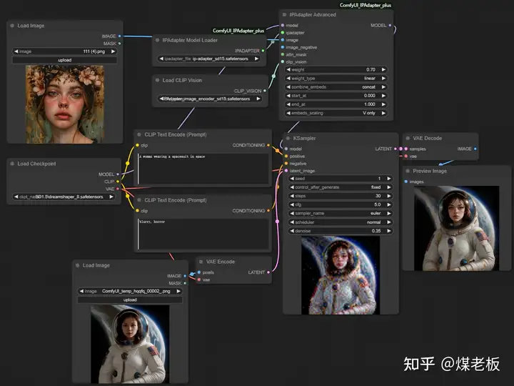Click the negative input port on KSampler
This screenshot has height=386, width=514.
point(286,164)
